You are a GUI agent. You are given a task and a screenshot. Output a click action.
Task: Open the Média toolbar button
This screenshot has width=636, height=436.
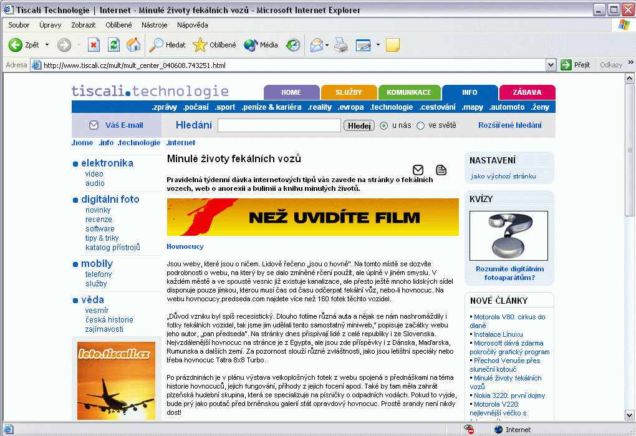[x=261, y=45]
